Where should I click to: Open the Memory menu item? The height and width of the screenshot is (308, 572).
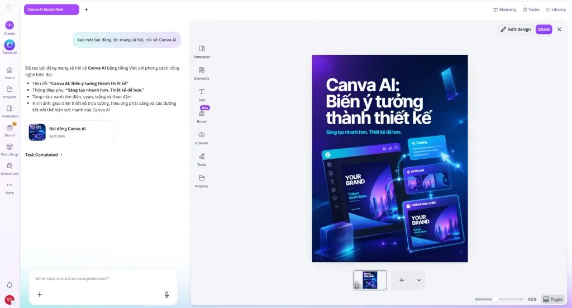click(505, 10)
